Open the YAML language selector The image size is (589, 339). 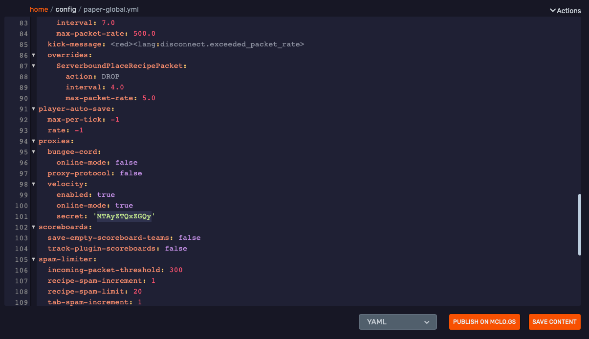click(x=397, y=322)
